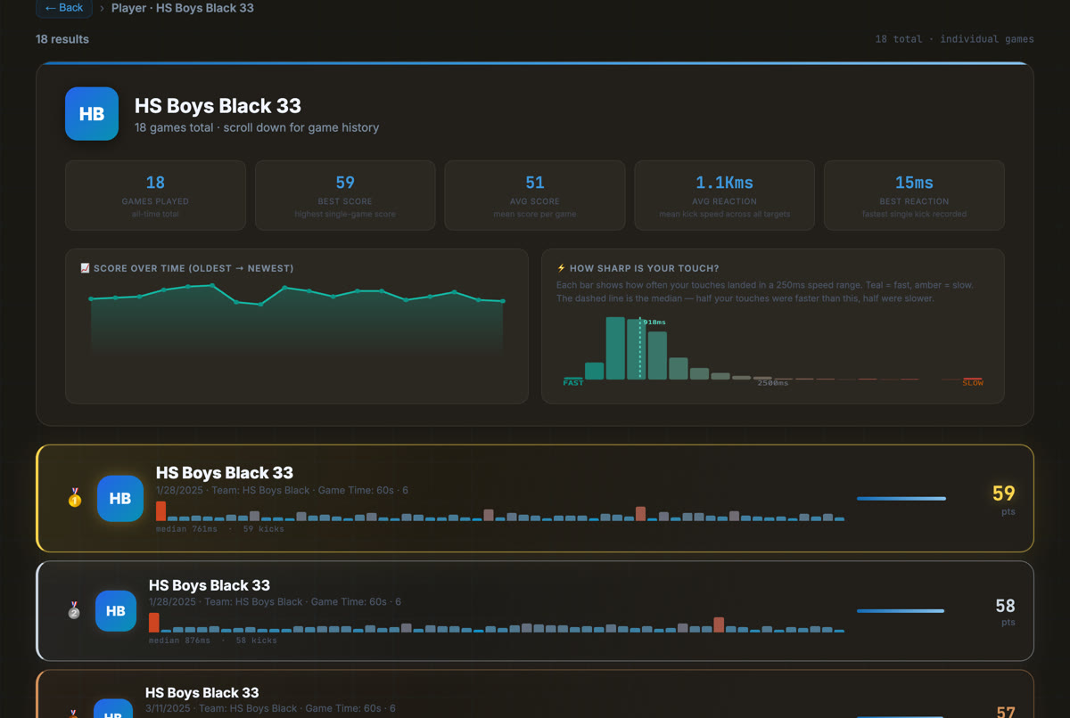Click 'median 876ms · 58 kicks' text
Screen dimensions: 1070x718
[213, 640]
